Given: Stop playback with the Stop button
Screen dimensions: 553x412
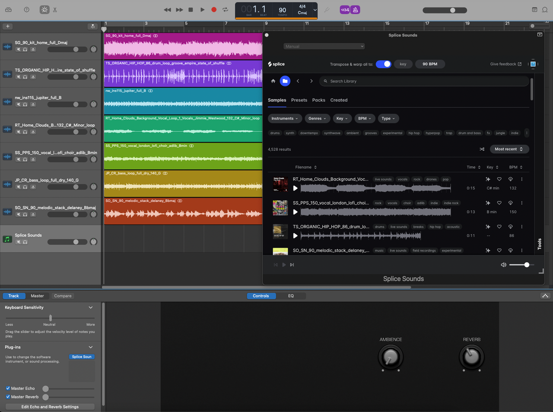Looking at the screenshot, I should (191, 10).
